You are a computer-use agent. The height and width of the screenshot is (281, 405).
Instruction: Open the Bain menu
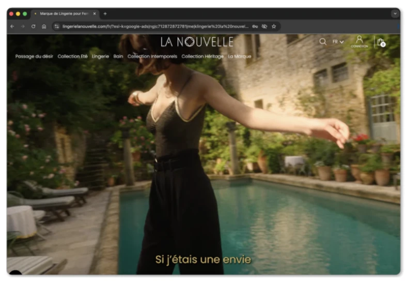coord(118,56)
